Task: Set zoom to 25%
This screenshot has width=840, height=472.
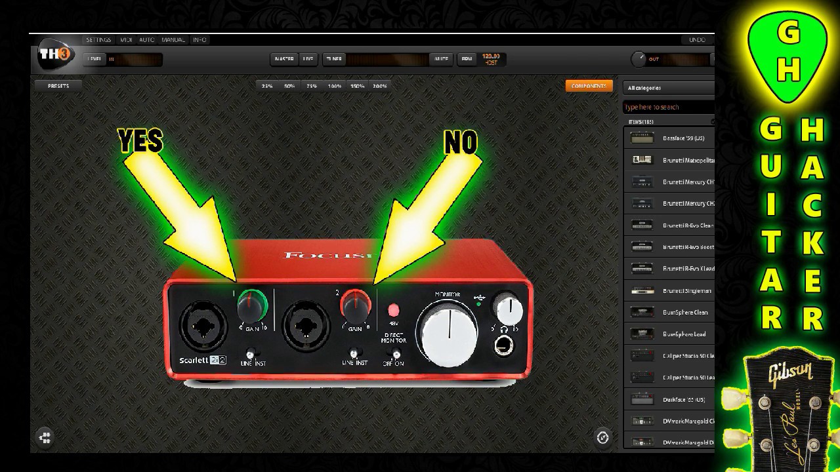Action: 267,86
